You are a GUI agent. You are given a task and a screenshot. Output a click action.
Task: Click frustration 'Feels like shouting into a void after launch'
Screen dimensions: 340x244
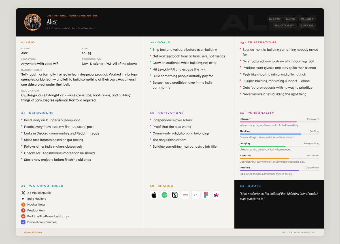[x=274, y=75]
